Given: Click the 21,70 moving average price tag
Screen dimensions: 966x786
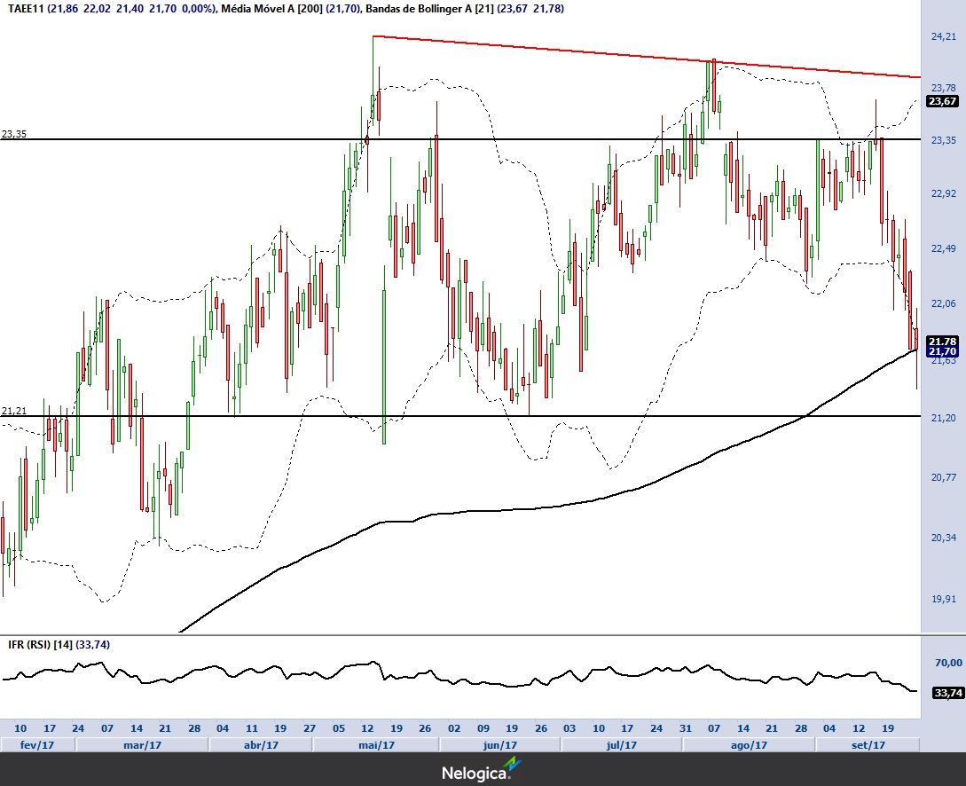Looking at the screenshot, I should pos(943,352).
